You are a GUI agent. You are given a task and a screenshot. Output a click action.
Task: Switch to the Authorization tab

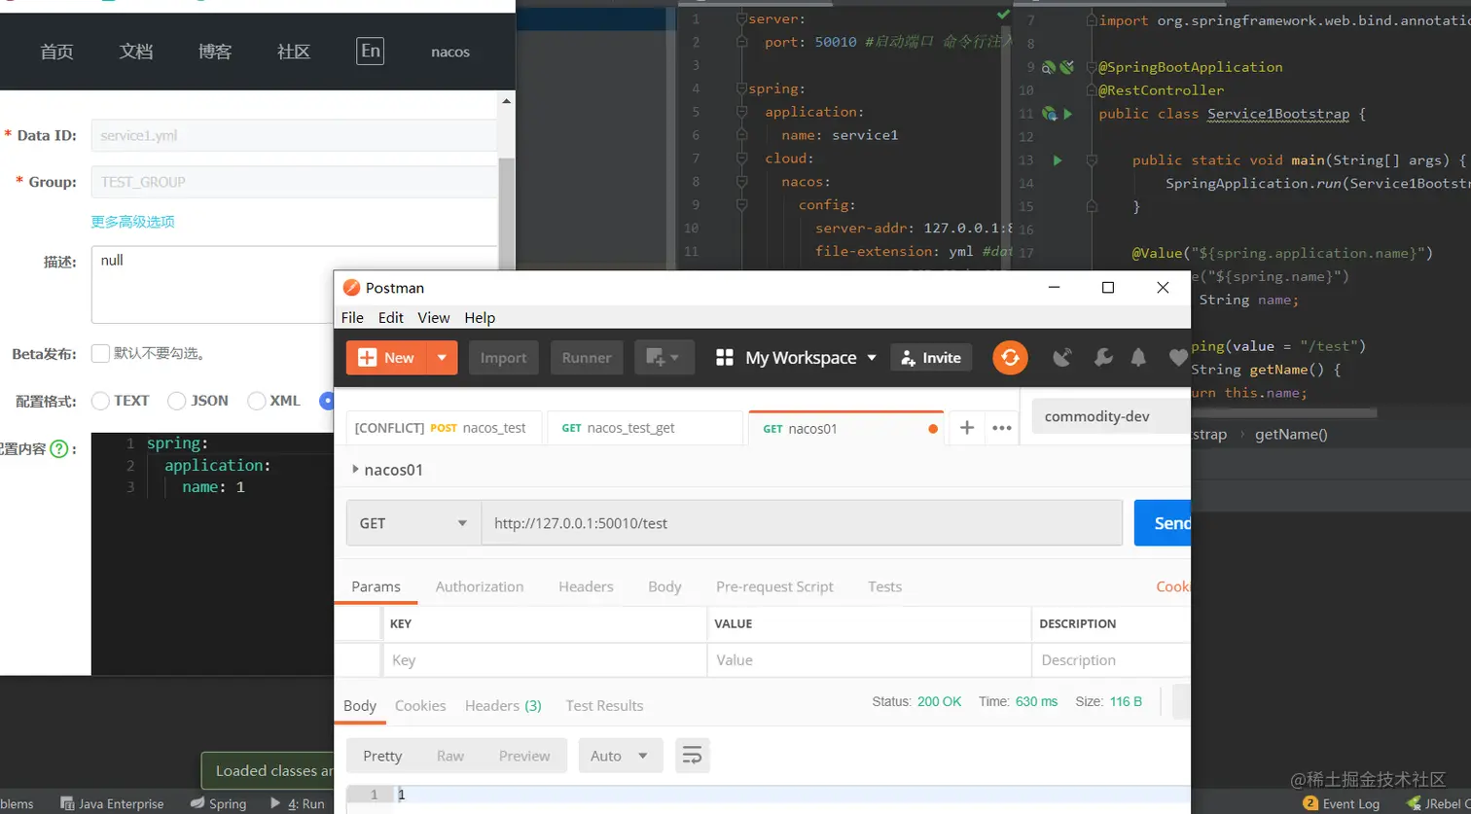[x=480, y=586]
